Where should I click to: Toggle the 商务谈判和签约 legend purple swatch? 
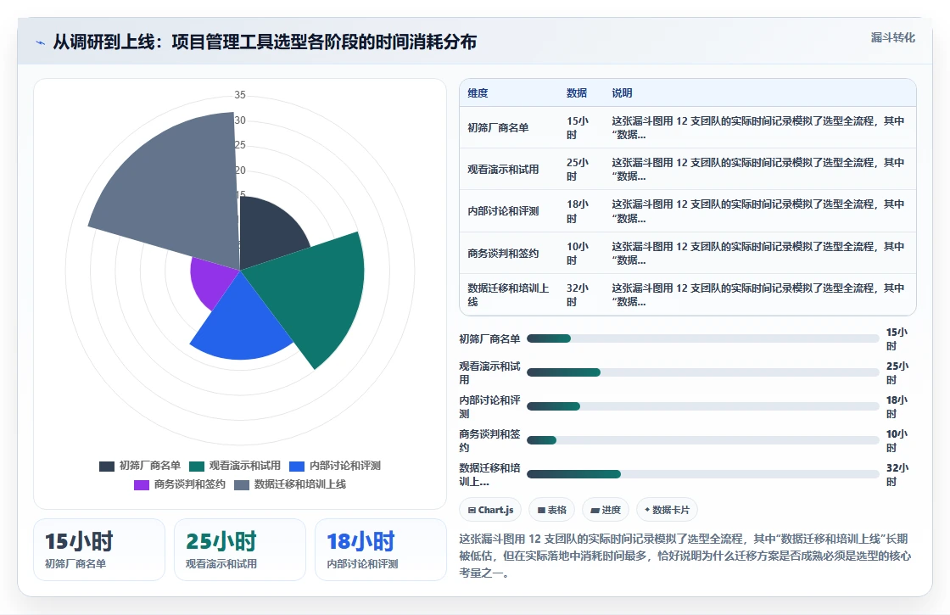[142, 484]
